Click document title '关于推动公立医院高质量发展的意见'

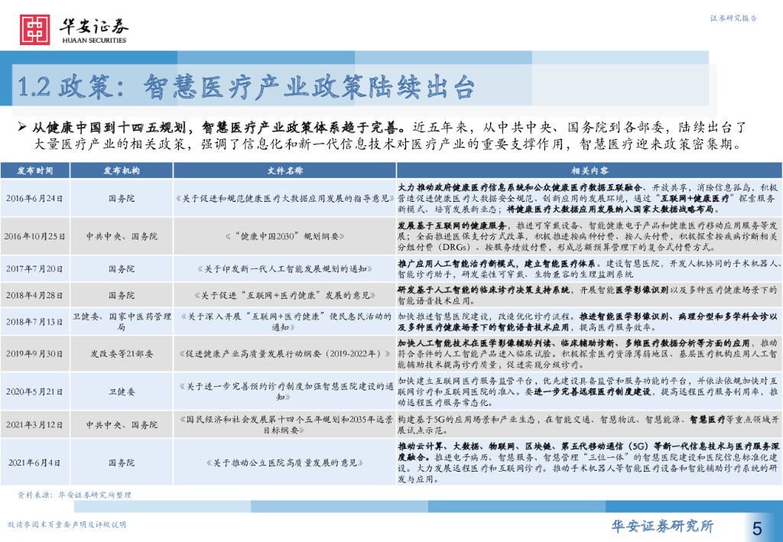pos(284,463)
